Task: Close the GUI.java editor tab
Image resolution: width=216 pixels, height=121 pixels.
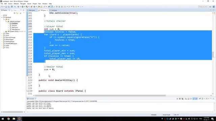Action: pyautogui.click(x=47, y=10)
